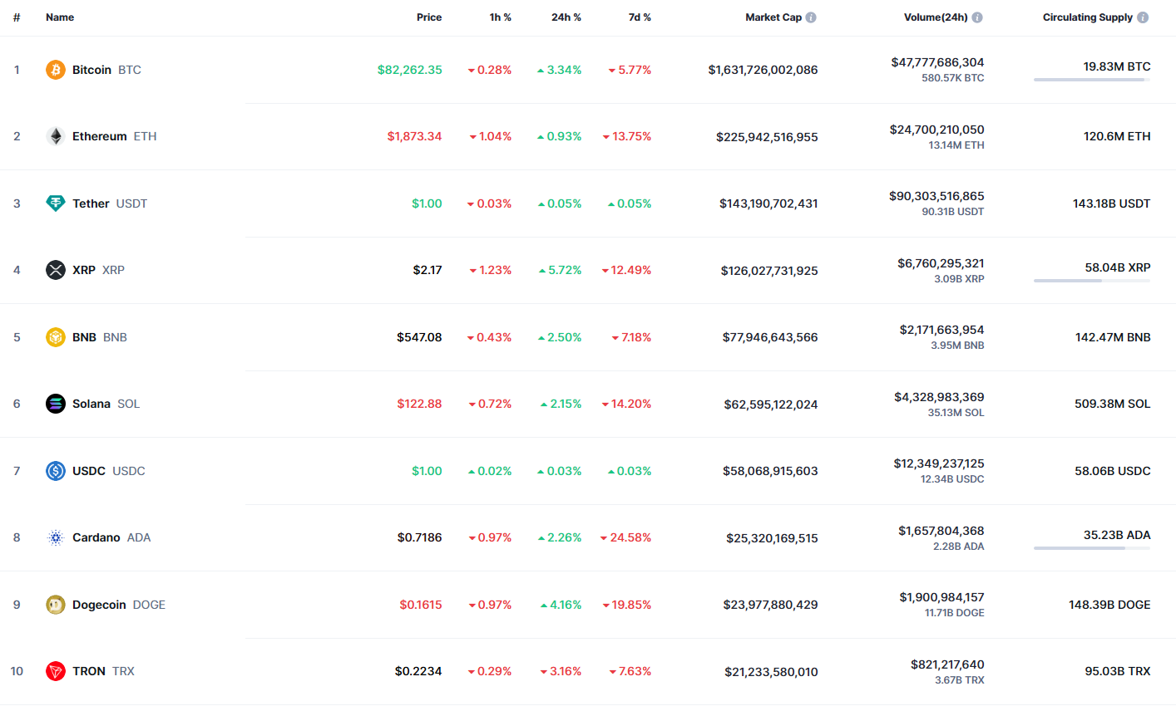Click Dogecoin 24h change 4.16%
The width and height of the screenshot is (1176, 706).
[x=561, y=605]
